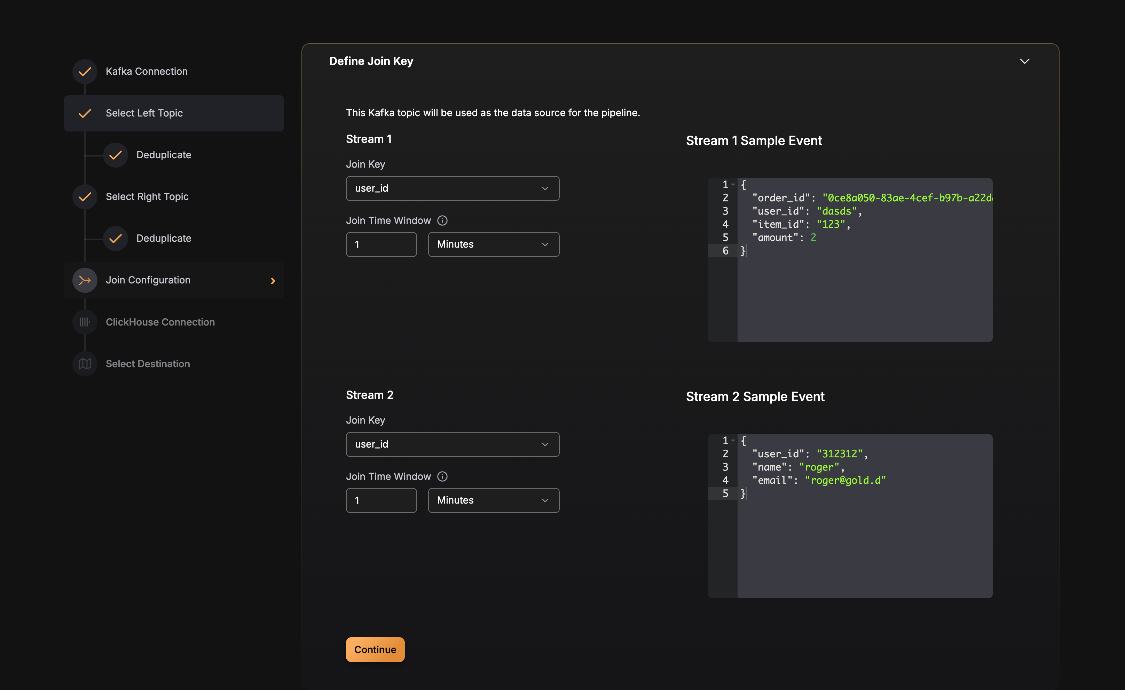Go to Kafka Connection step
This screenshot has width=1125, height=690.
pyautogui.click(x=147, y=72)
